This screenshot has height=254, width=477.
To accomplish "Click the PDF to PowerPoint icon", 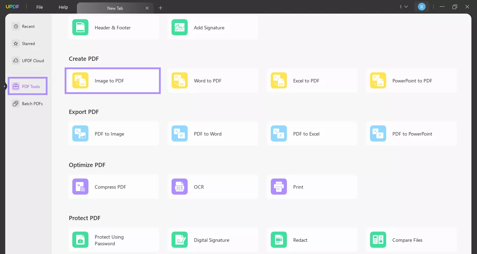I will pyautogui.click(x=378, y=133).
